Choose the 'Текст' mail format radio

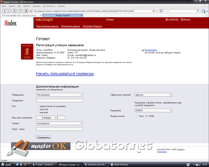(x=137, y=116)
